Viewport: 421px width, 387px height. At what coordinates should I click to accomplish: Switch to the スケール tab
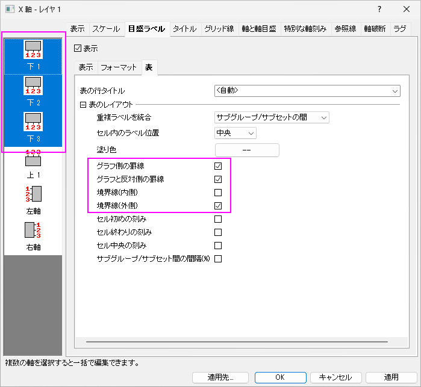pyautogui.click(x=106, y=29)
